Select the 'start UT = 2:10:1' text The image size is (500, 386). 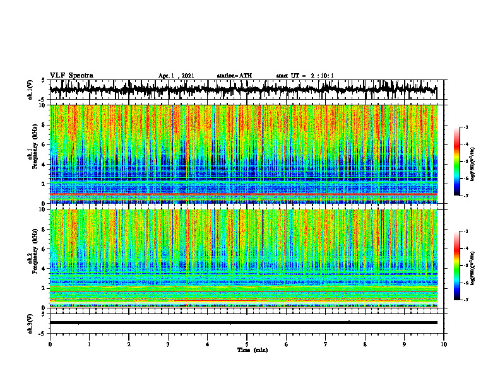point(305,76)
